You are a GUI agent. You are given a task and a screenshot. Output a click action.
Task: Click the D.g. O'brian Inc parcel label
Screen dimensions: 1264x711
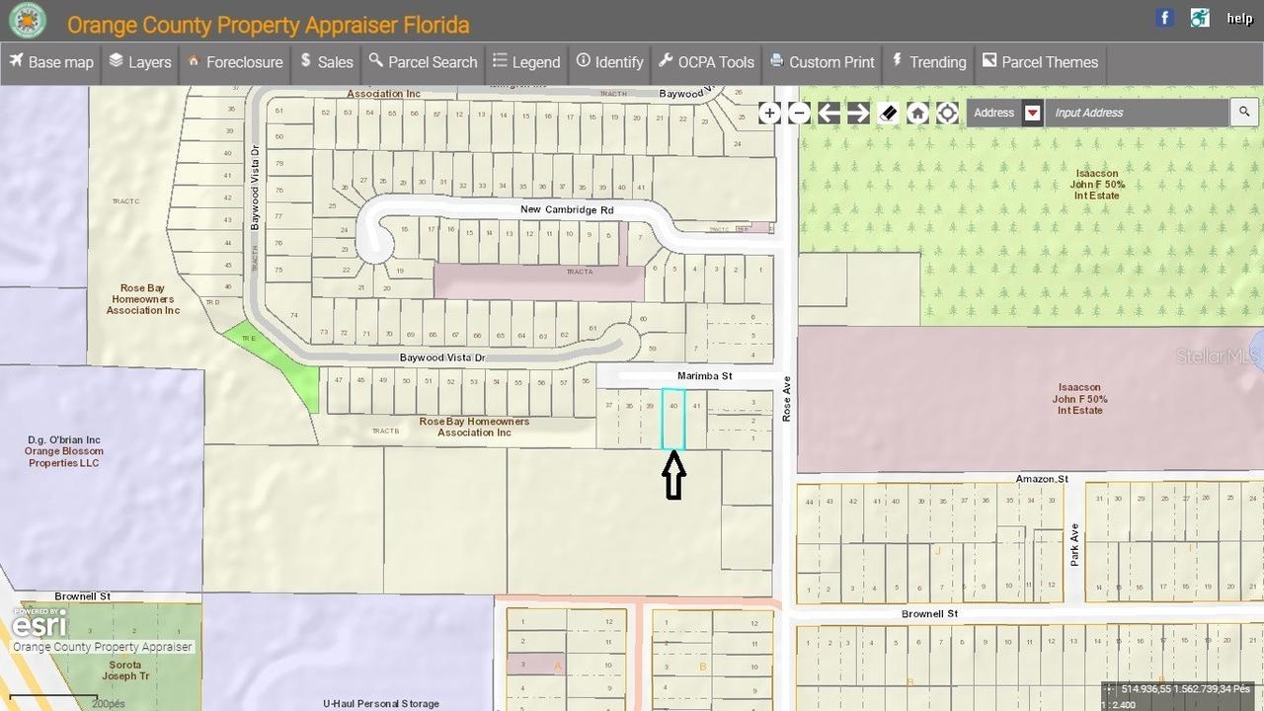pyautogui.click(x=64, y=451)
